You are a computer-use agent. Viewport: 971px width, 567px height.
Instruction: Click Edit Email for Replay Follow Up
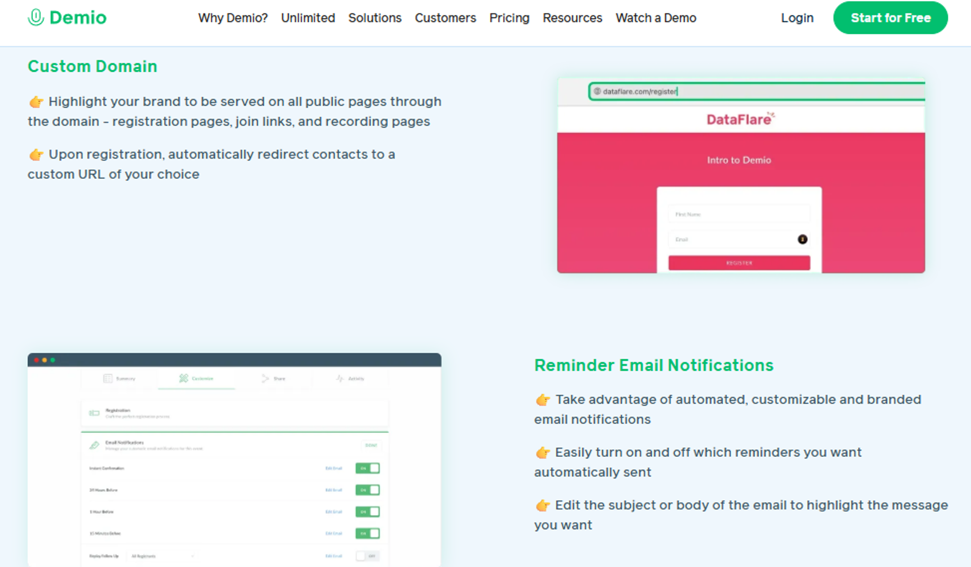(334, 556)
